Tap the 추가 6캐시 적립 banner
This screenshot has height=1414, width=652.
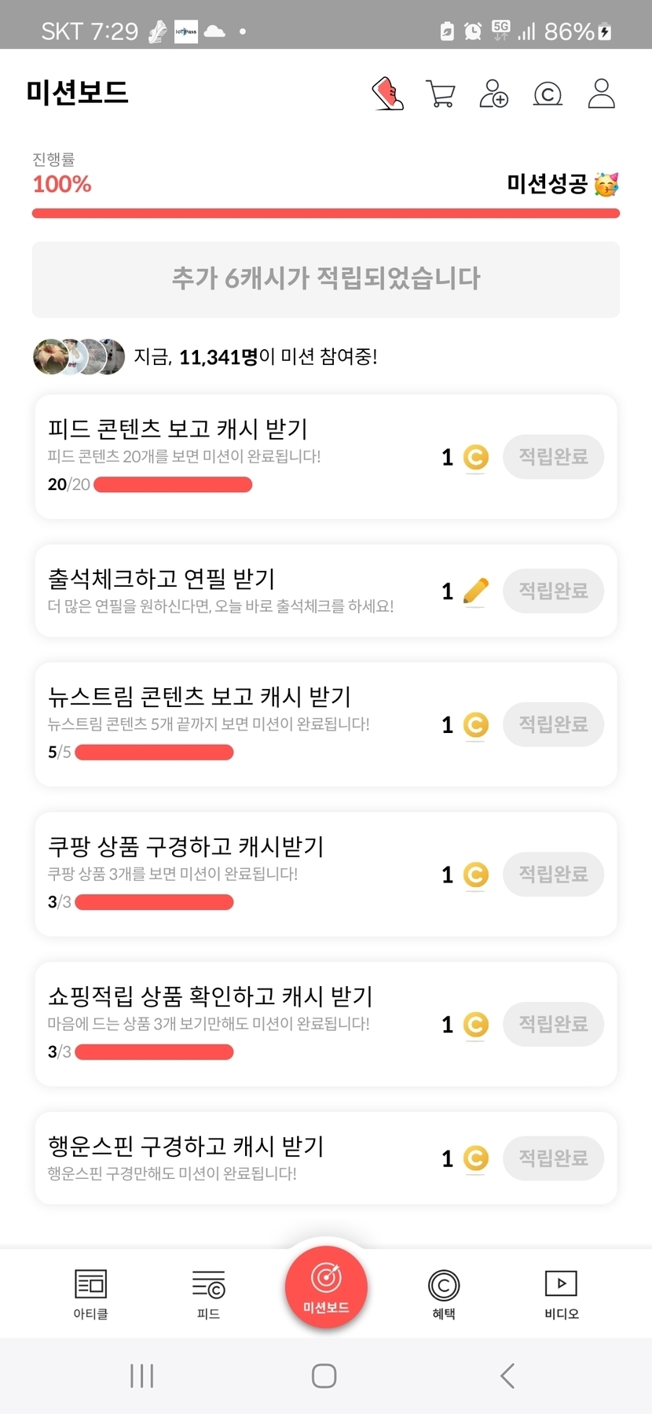[326, 279]
